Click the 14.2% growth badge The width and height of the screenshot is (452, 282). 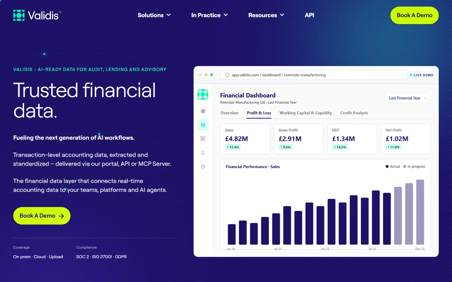click(340, 147)
